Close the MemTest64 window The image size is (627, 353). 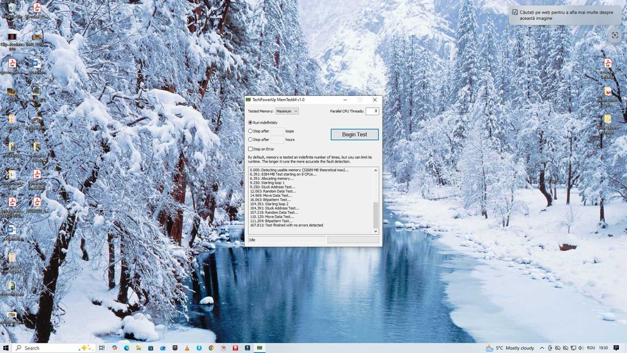[375, 100]
